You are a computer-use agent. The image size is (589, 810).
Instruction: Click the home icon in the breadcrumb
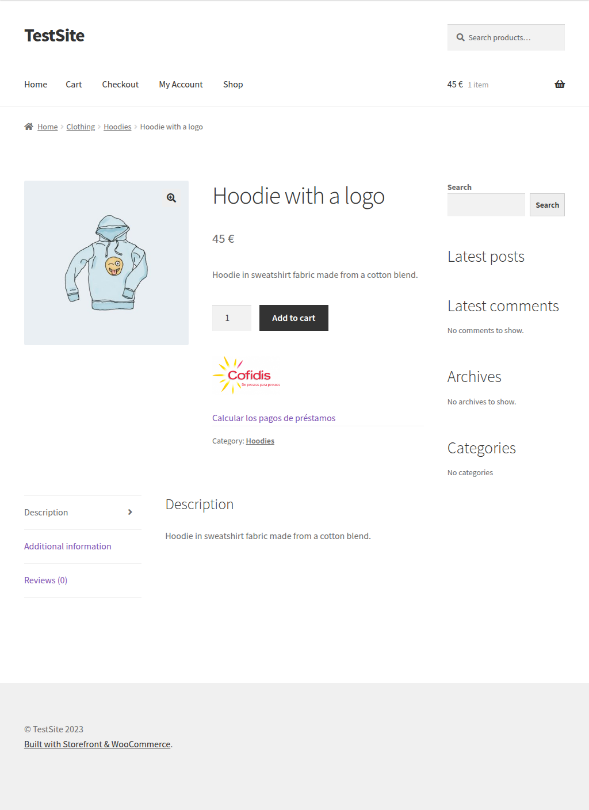[x=29, y=126]
